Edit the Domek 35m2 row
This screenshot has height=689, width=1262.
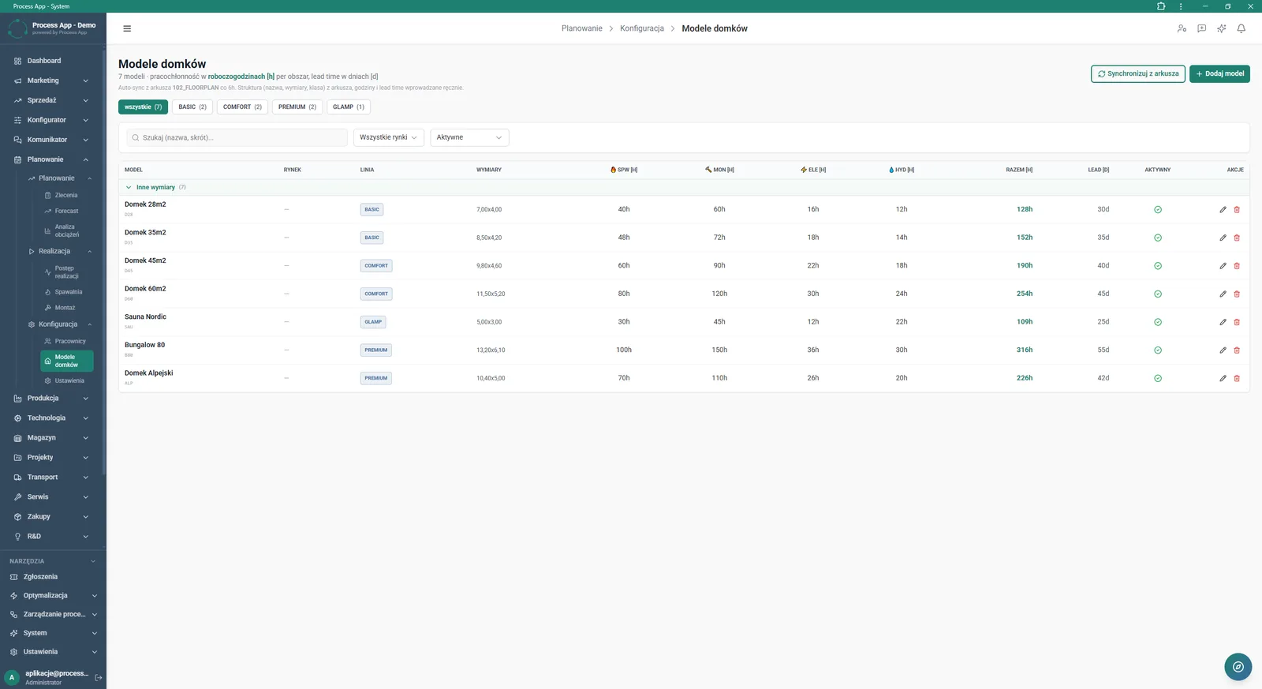point(1223,238)
